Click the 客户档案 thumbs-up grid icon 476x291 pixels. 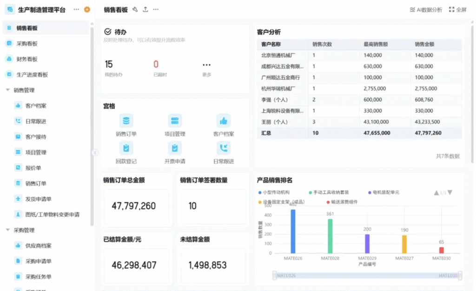(x=224, y=121)
